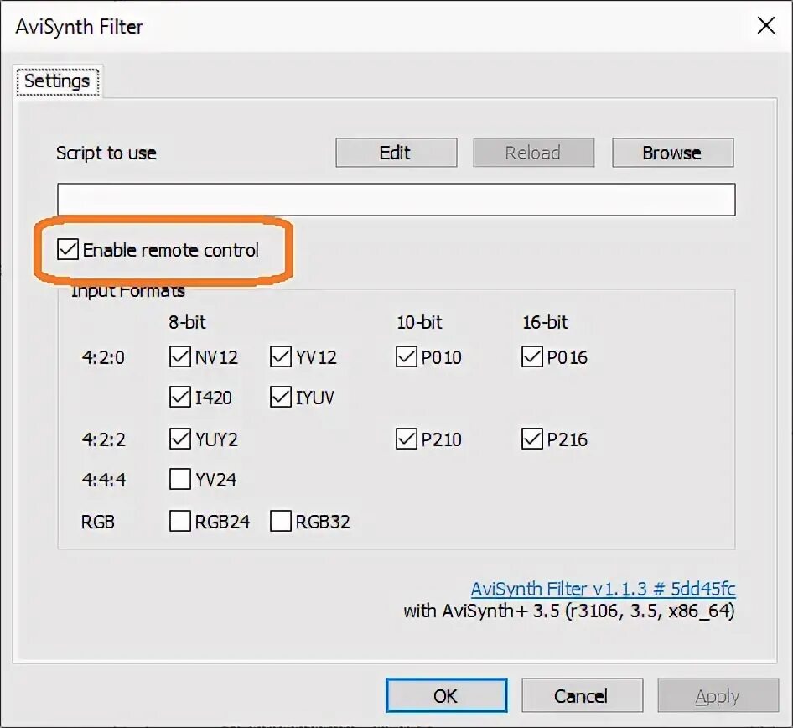Click the AviSynth+ 3.5 version text
Viewport: 793px width, 728px height.
[x=569, y=611]
